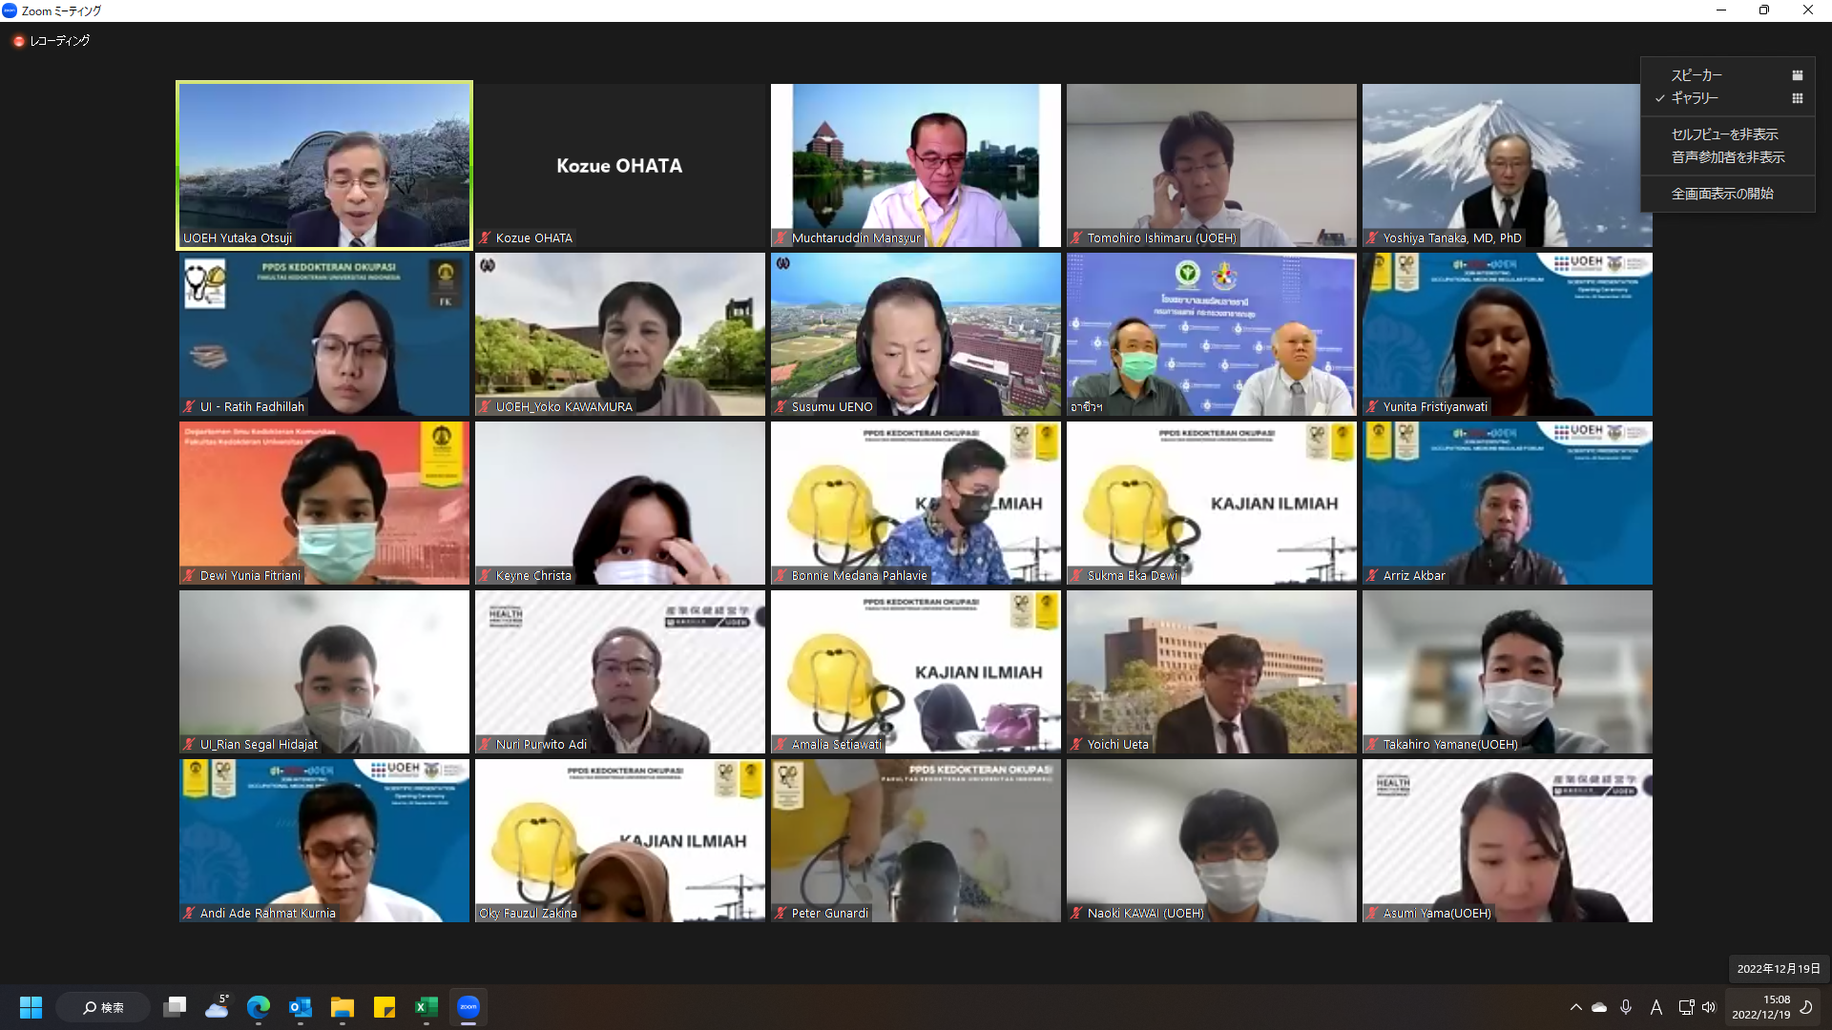Select Susumu UENO's video tile

[x=916, y=334]
